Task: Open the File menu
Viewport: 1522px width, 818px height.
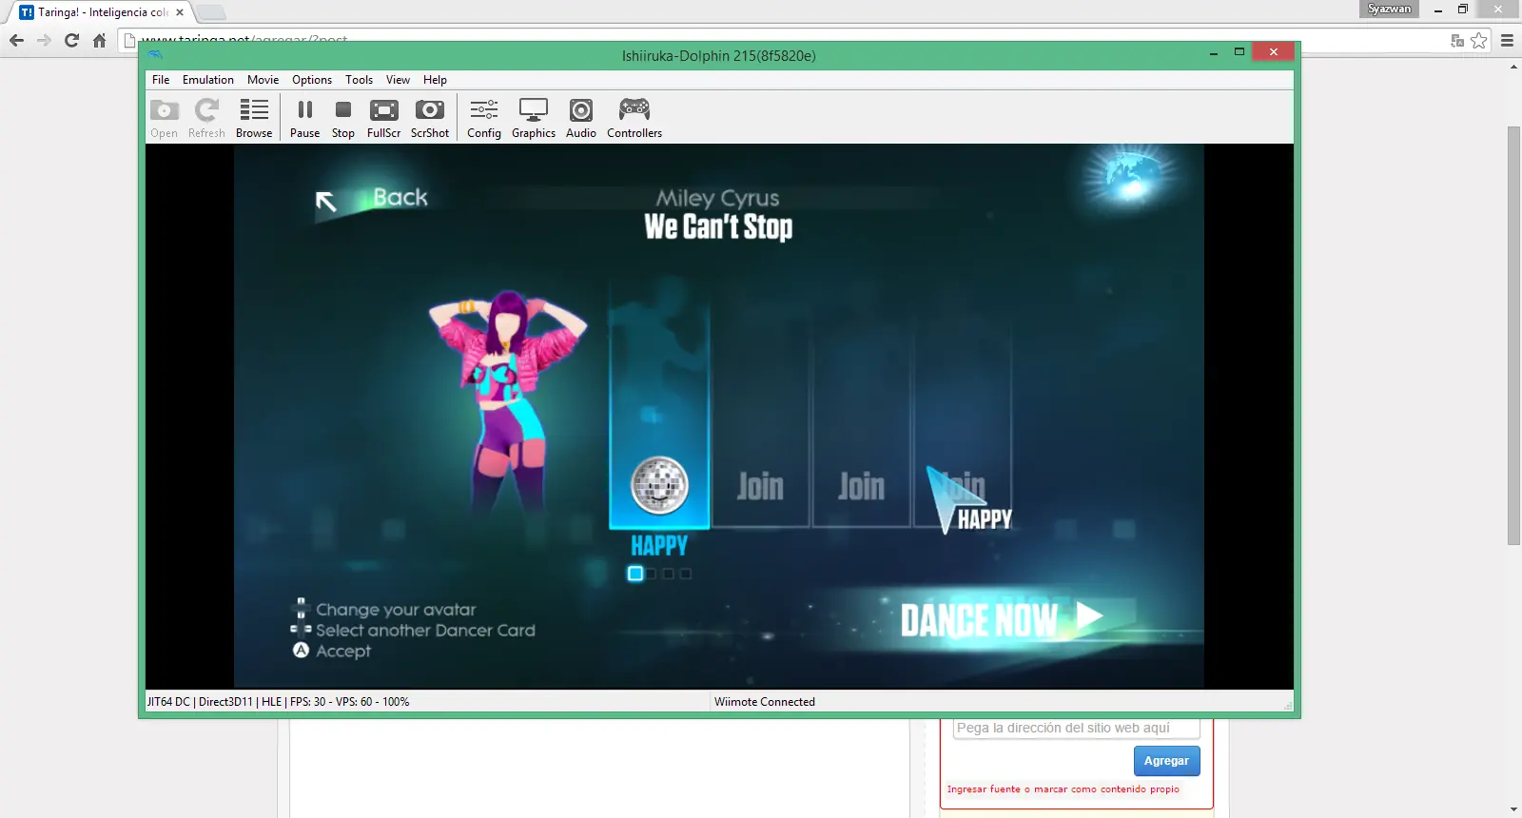Action: pyautogui.click(x=161, y=80)
